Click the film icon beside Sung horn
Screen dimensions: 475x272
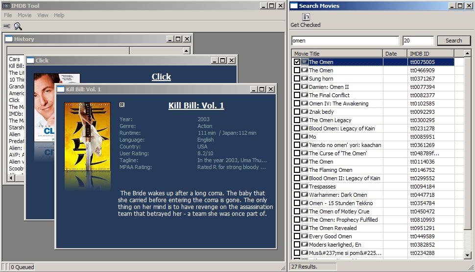(x=305, y=79)
